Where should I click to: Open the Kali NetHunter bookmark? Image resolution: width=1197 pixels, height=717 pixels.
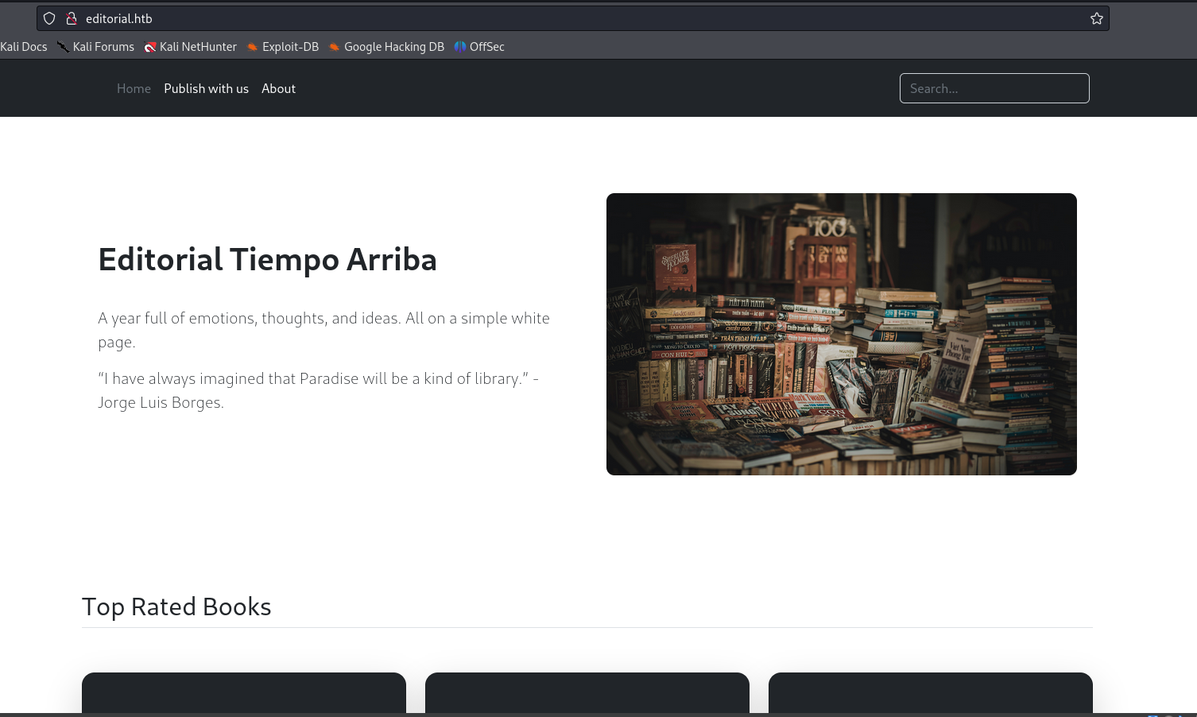tap(191, 47)
